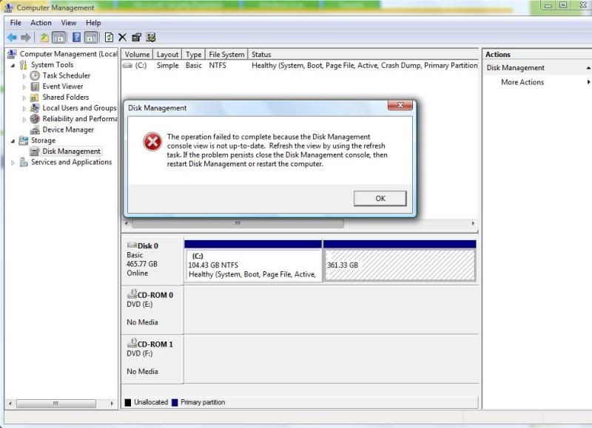The height and width of the screenshot is (428, 592).
Task: Click the blue Help question mark icon
Action: (x=76, y=38)
